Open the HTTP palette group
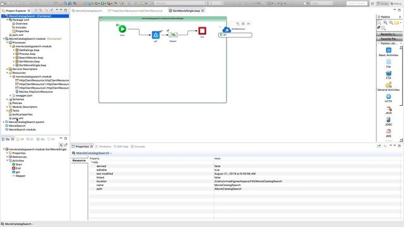 389,98
